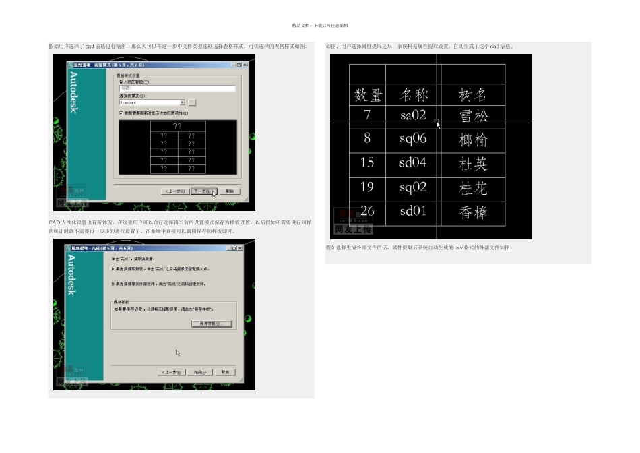This screenshot has height=453, width=640.
Task: Click the table style preview thumbnail
Action: [x=177, y=147]
